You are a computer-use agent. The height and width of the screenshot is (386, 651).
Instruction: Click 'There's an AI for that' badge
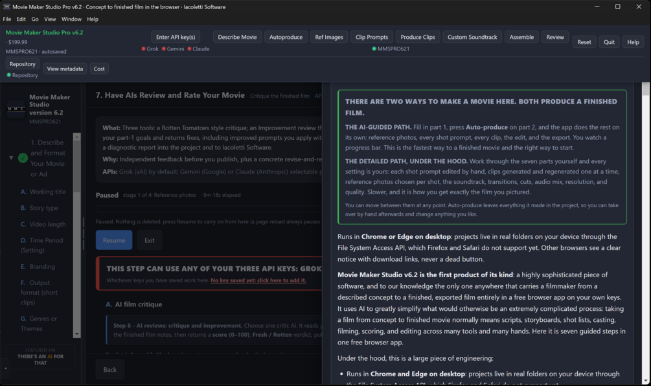click(x=40, y=356)
